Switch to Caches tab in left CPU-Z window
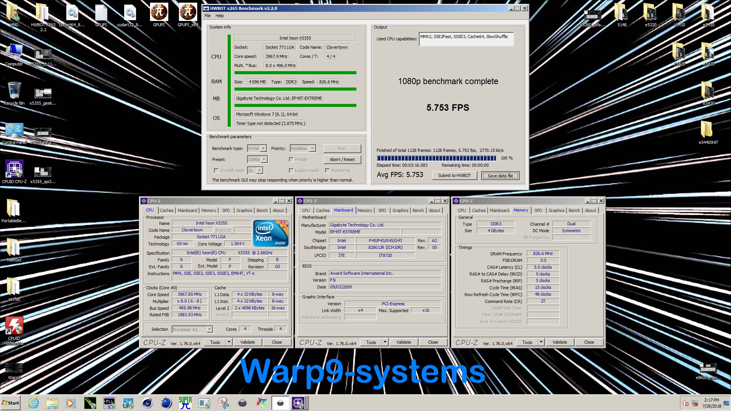 point(166,210)
